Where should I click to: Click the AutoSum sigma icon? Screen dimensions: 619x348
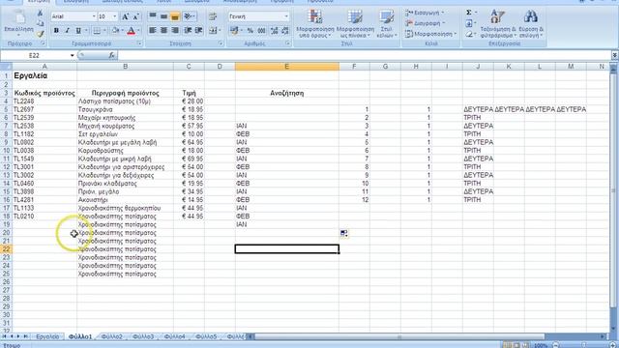click(468, 13)
